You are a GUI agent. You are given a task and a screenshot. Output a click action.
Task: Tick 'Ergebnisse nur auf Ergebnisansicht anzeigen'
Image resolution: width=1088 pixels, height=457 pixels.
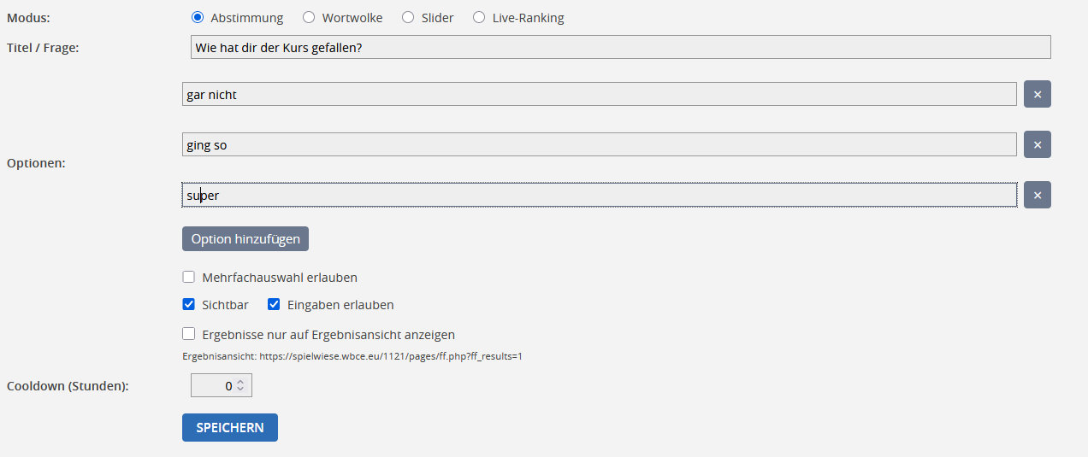tap(189, 335)
